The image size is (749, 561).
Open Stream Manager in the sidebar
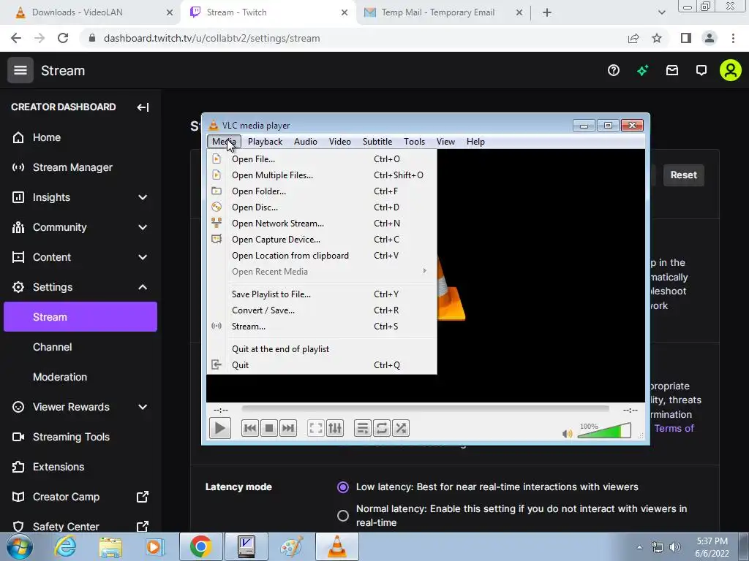(80, 167)
